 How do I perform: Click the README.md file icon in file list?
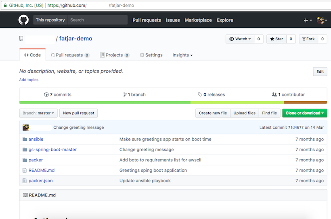[x=25, y=170]
